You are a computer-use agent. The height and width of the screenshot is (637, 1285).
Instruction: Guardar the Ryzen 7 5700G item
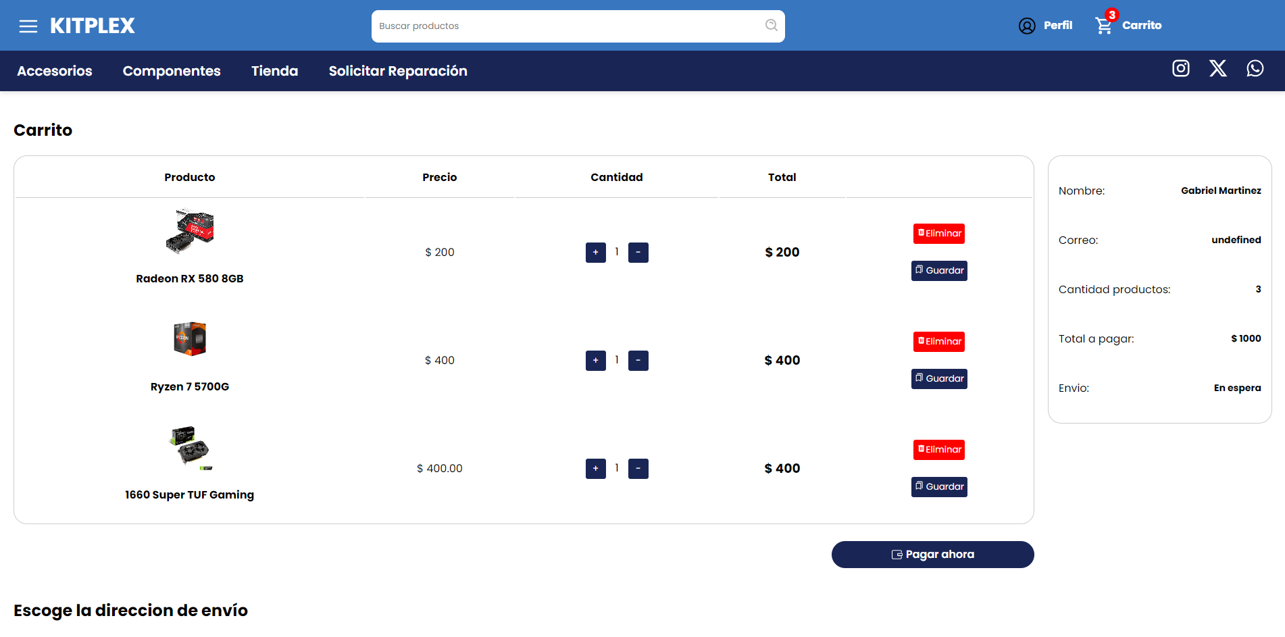coord(939,379)
